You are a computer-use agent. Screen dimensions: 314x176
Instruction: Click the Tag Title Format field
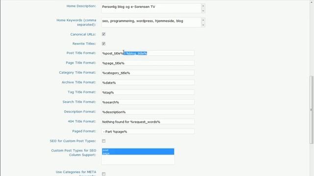[148, 92]
